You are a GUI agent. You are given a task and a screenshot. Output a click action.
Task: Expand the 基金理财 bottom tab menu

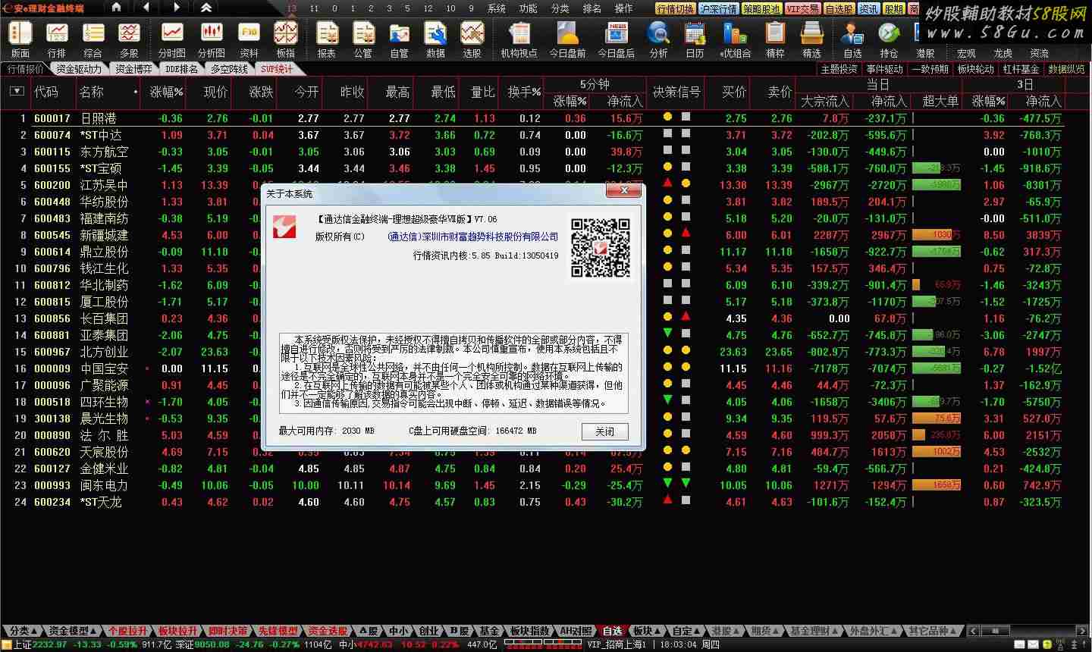tap(814, 631)
